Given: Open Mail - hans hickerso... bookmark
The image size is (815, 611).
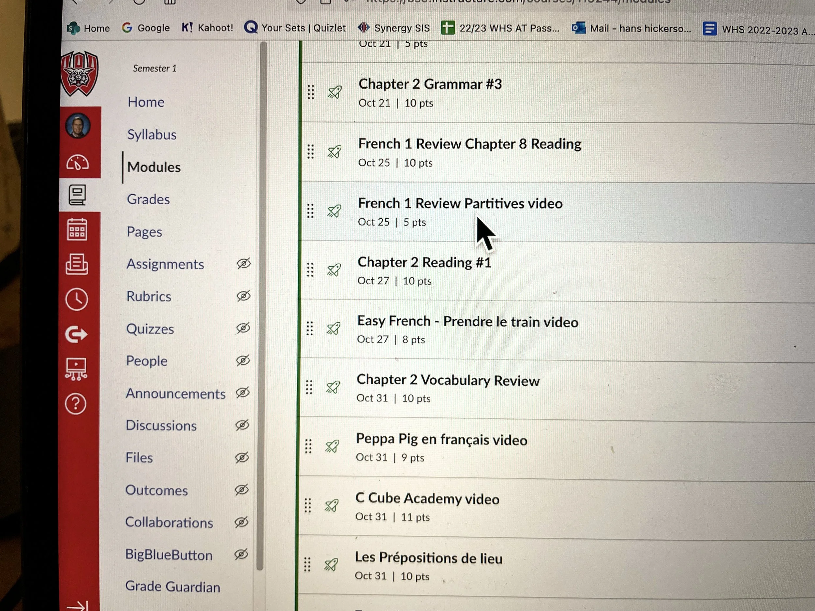Looking at the screenshot, I should tap(631, 28).
